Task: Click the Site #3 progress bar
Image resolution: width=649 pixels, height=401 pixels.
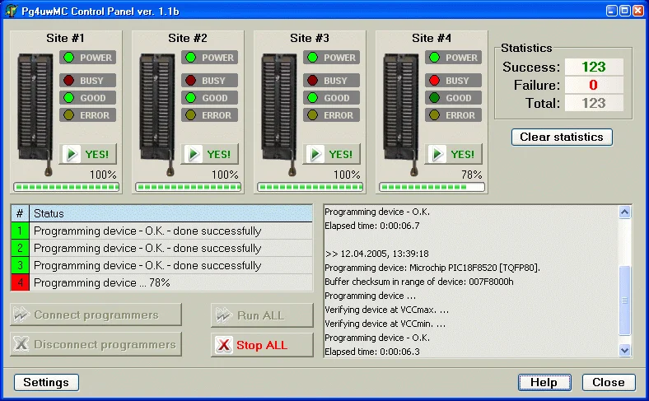Action: [310, 187]
